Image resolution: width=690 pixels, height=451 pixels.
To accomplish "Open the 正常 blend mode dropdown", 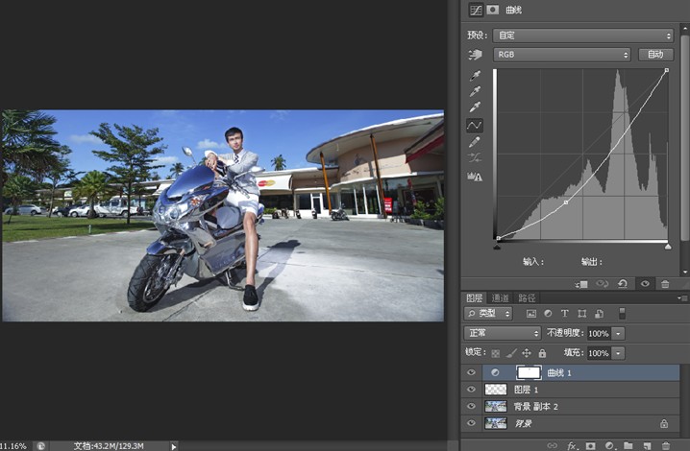I will click(x=502, y=333).
